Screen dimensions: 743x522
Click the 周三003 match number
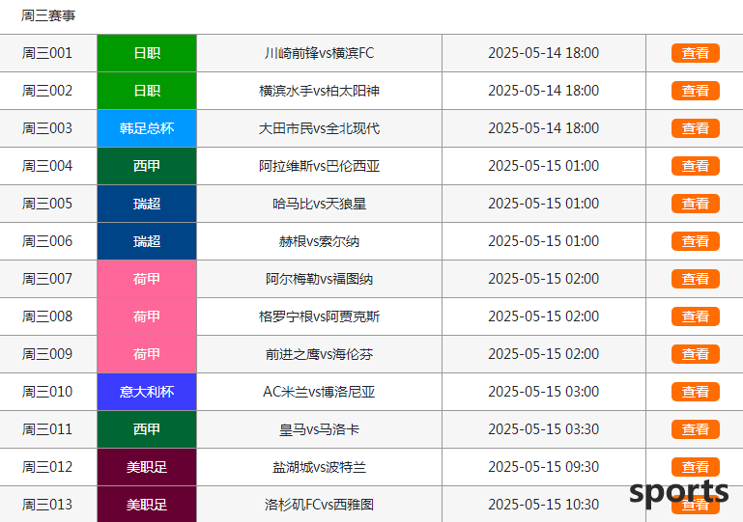tap(47, 128)
